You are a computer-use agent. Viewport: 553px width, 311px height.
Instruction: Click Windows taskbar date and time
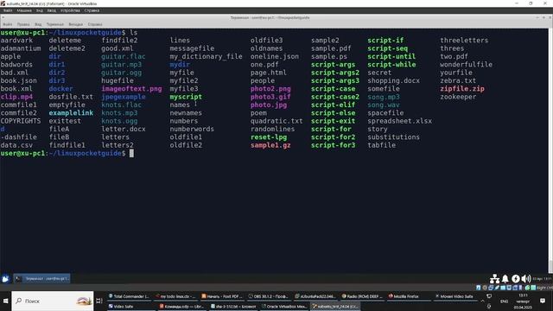coord(523,301)
